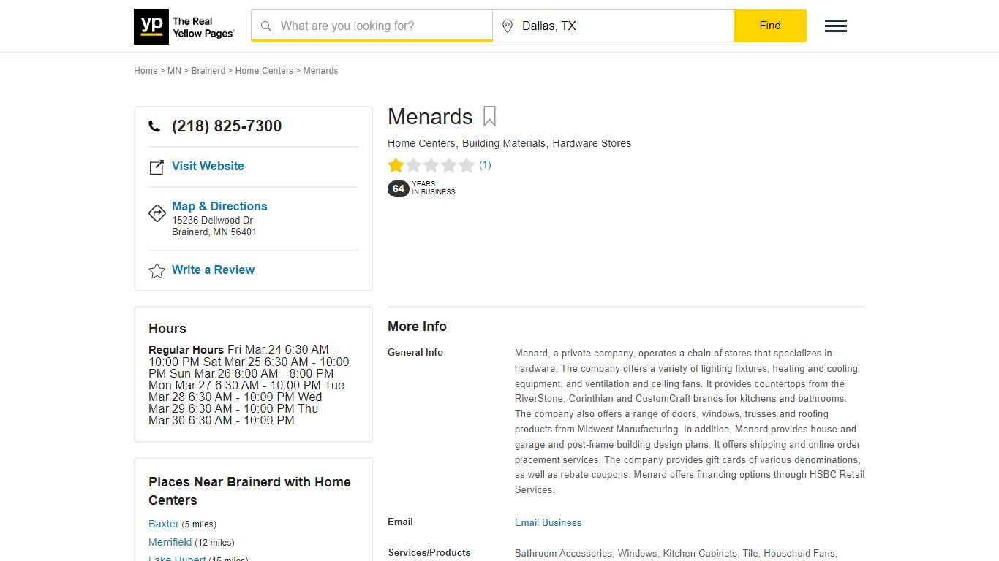
Task: Open the hamburger menu
Action: (836, 26)
